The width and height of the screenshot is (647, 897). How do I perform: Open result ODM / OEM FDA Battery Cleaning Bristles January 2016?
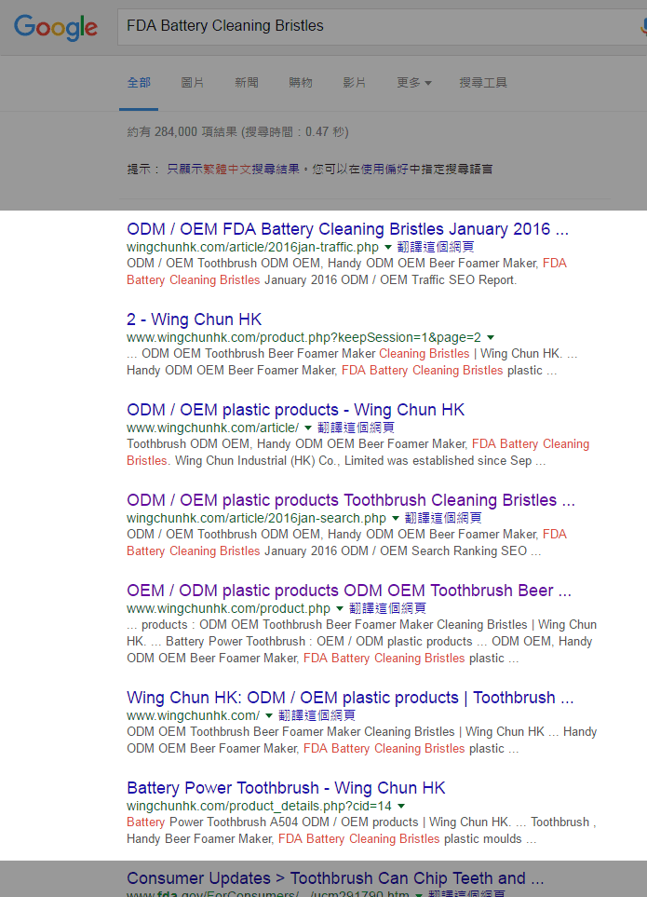tap(347, 229)
